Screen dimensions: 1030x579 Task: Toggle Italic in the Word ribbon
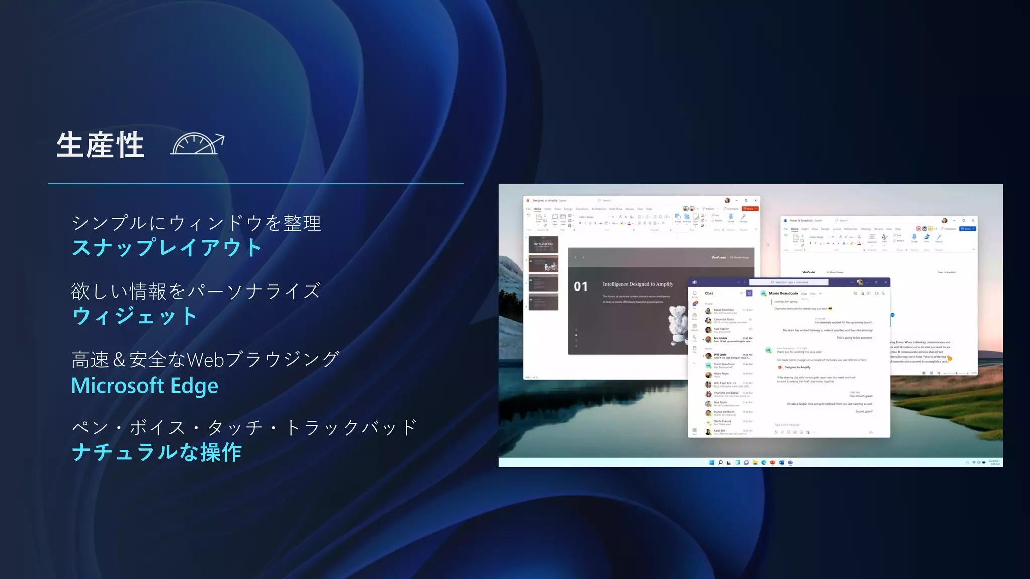[815, 243]
